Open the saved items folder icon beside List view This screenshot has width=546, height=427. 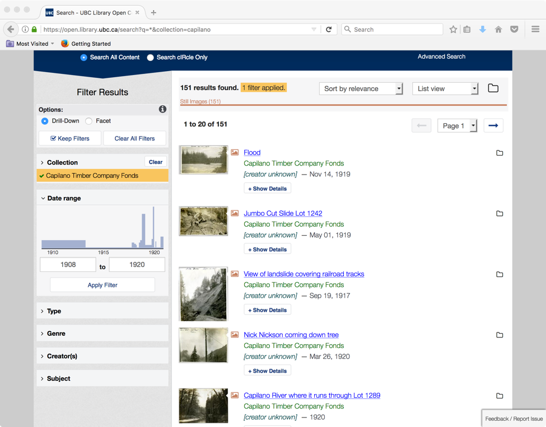click(x=493, y=88)
